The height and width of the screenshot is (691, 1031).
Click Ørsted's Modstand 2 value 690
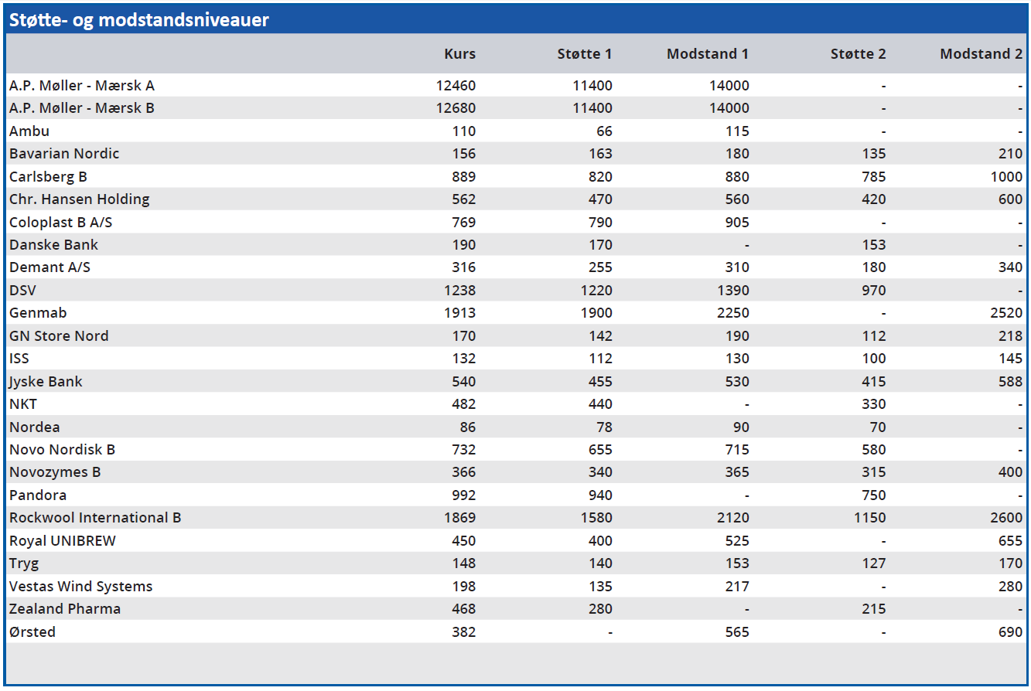pyautogui.click(x=1009, y=632)
